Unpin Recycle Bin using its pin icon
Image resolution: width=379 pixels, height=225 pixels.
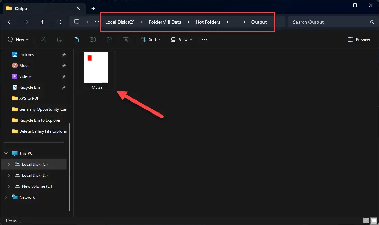64,87
